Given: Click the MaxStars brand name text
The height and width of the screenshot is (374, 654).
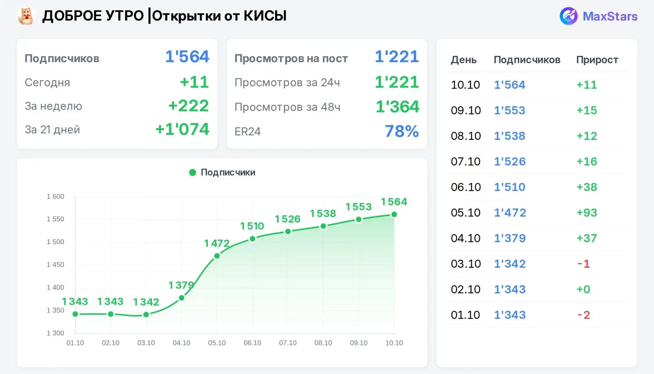Looking at the screenshot, I should (610, 16).
